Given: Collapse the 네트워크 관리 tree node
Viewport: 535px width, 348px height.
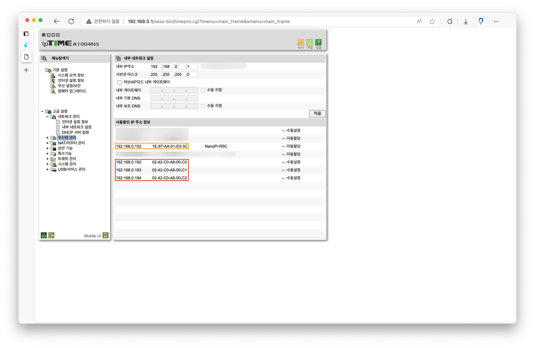Looking at the screenshot, I should click(47, 117).
